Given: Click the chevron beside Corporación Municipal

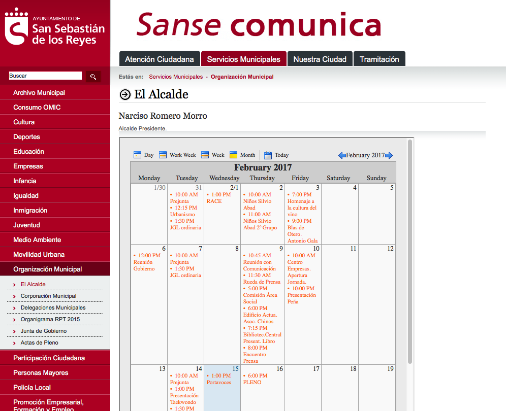Looking at the screenshot, I should point(14,296).
